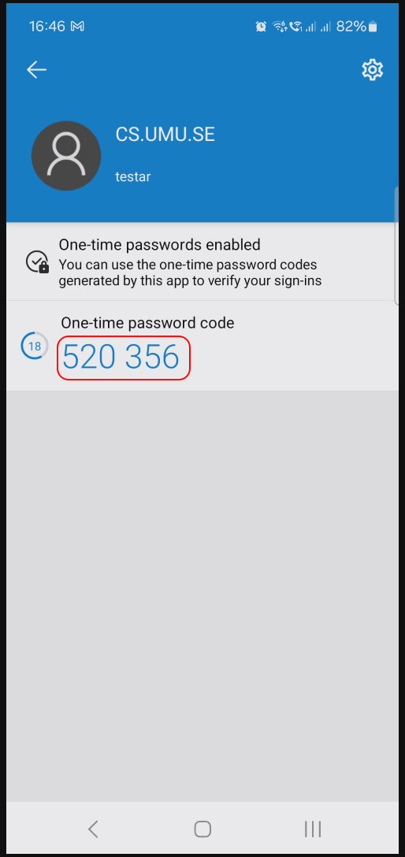405x857 pixels.
Task: Tap the checkmark lock icon for one-time passwords
Action: 37,262
